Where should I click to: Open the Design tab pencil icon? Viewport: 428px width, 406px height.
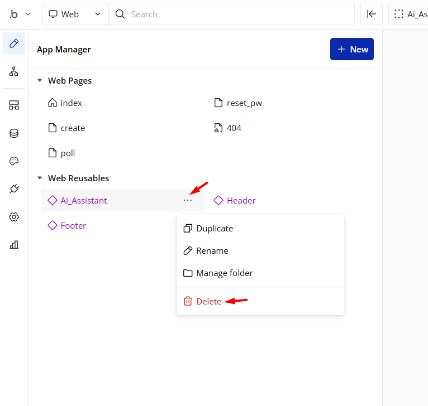click(x=14, y=43)
